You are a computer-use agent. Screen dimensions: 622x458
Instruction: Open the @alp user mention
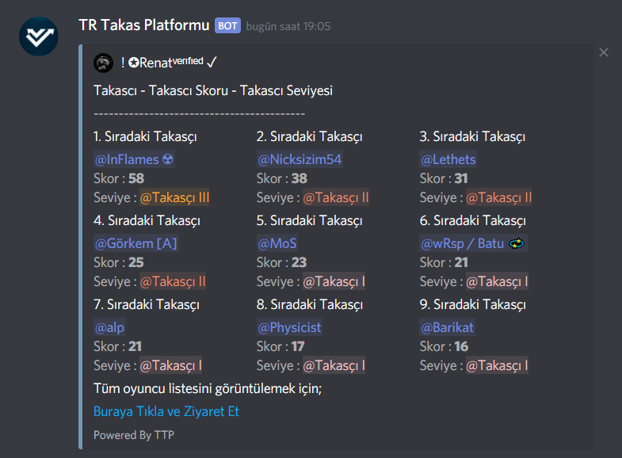(109, 327)
